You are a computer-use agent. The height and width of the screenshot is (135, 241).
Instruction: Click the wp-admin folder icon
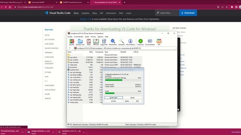[69, 57]
